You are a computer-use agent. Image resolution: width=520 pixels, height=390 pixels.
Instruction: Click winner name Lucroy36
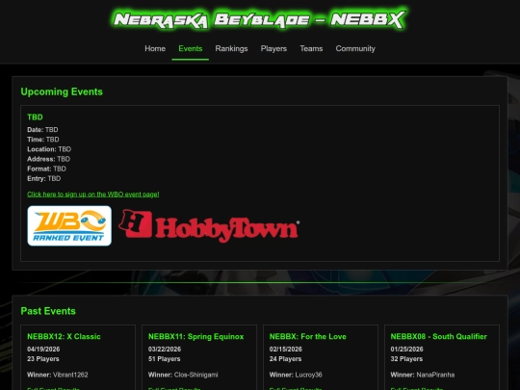(308, 375)
